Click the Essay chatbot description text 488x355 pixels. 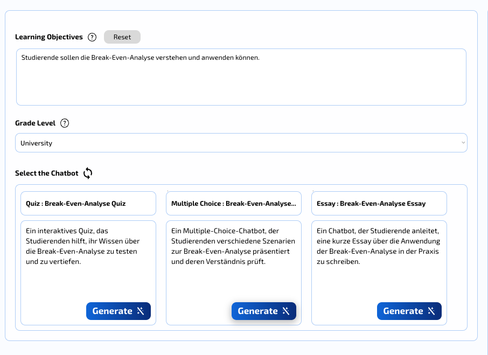378,246
